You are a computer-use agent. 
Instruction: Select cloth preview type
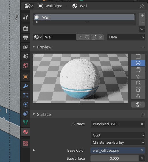pos(138,89)
